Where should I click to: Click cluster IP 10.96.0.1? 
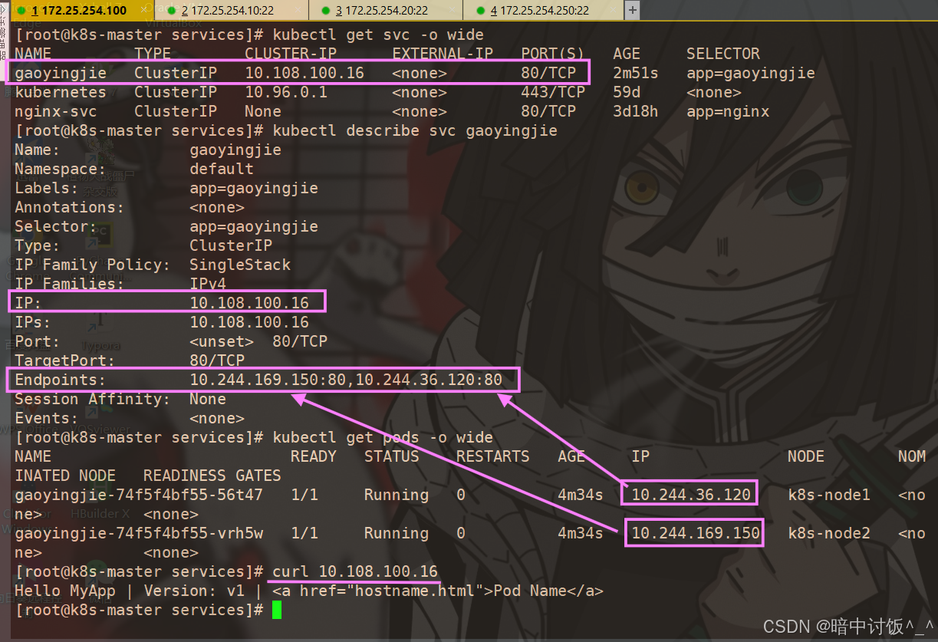tap(286, 92)
